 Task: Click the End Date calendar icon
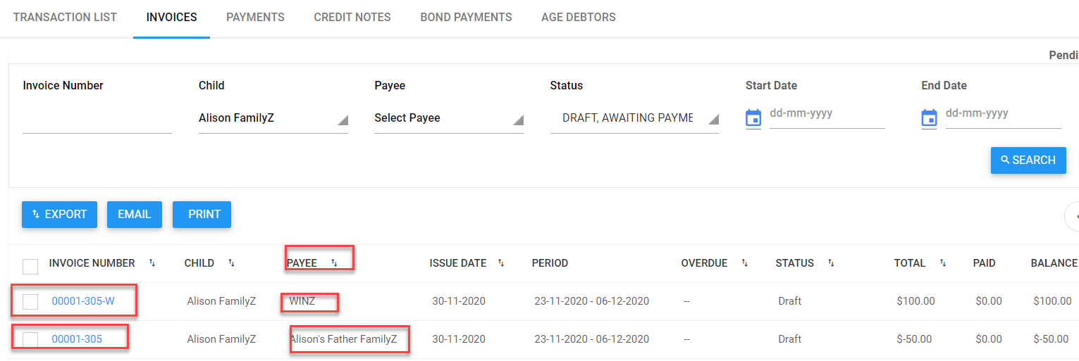[x=929, y=118]
